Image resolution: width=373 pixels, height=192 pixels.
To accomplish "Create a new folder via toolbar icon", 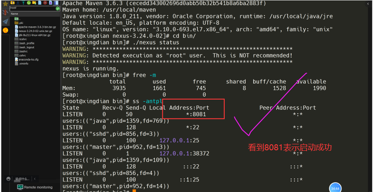I will click(34, 3).
